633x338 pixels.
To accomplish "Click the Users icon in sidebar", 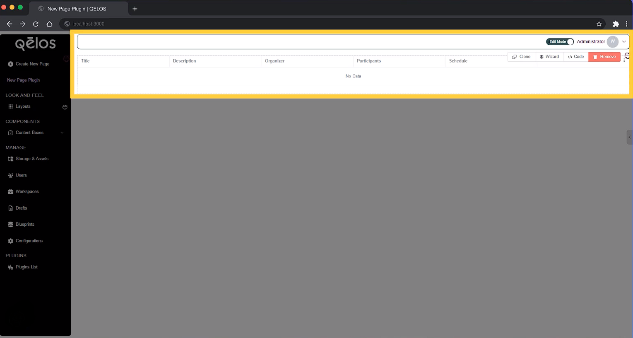I will coord(11,175).
